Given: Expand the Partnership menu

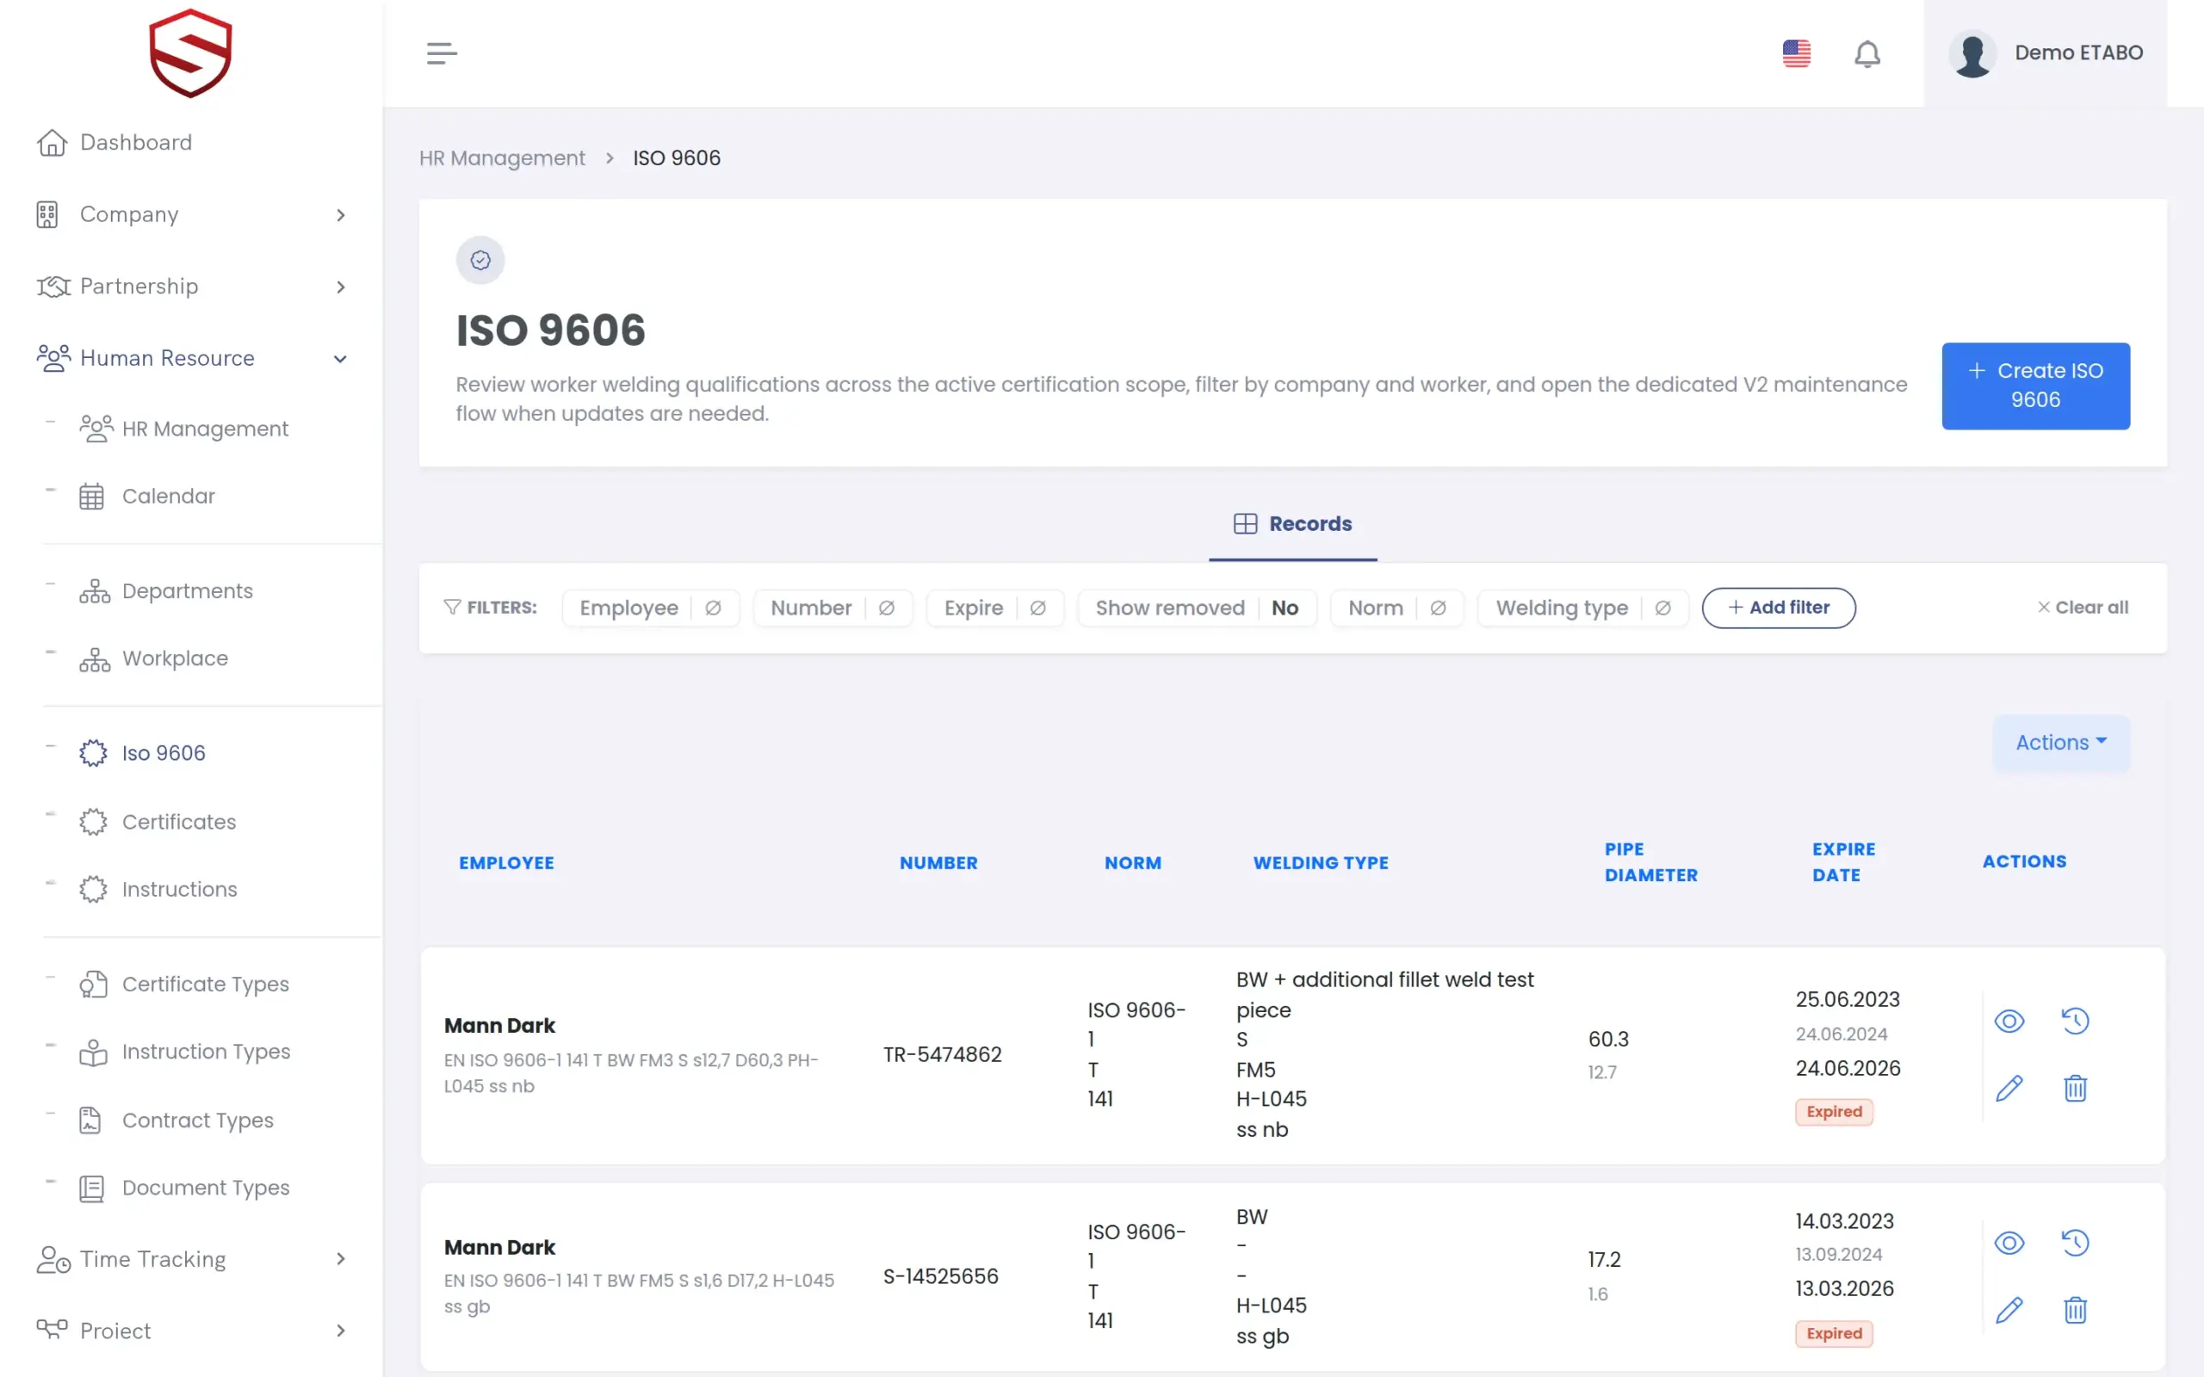Looking at the screenshot, I should [x=191, y=287].
